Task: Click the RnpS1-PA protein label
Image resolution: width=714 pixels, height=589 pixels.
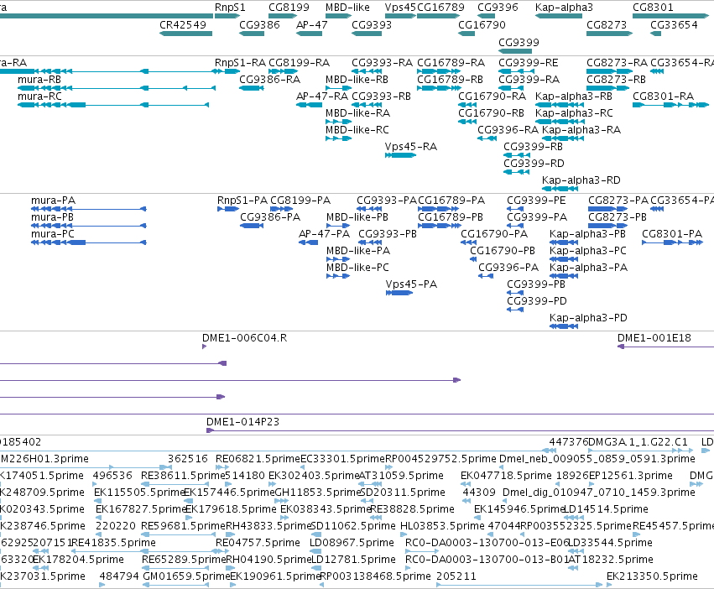Action: pos(242,200)
